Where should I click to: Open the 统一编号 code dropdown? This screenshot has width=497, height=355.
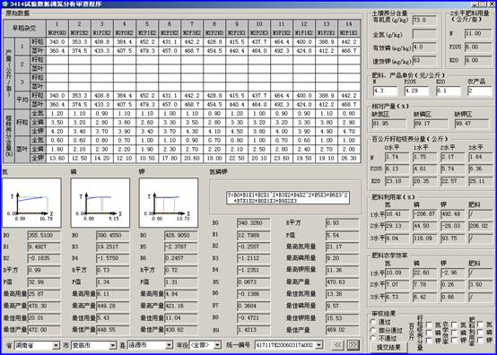(319, 345)
